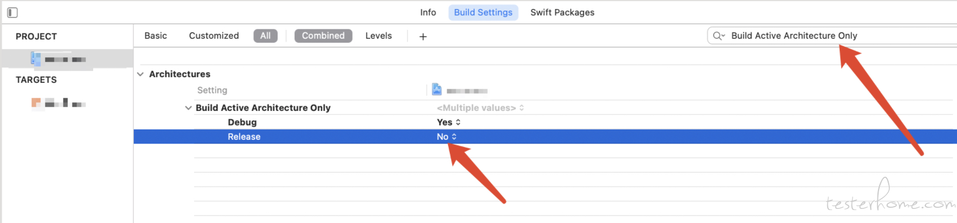Select the All filter toggle
The width and height of the screenshot is (957, 223).
tap(265, 36)
